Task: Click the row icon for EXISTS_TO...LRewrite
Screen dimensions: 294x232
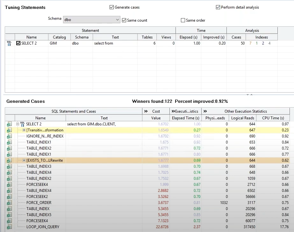Action: click(9, 160)
